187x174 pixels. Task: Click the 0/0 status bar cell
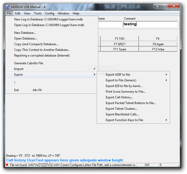(147, 165)
